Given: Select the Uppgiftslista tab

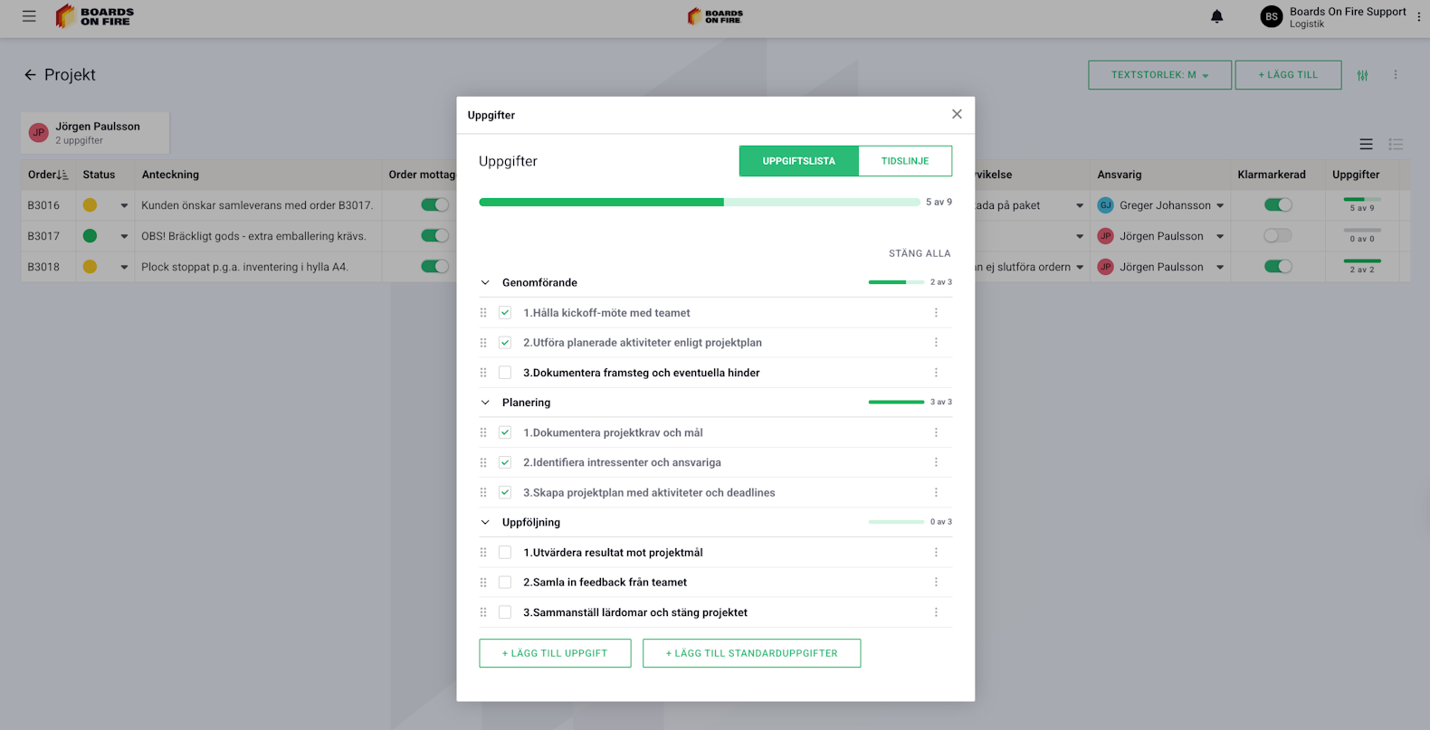Looking at the screenshot, I should [798, 161].
